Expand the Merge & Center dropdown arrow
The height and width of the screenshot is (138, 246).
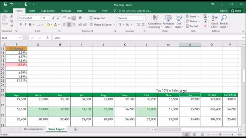point(114,25)
